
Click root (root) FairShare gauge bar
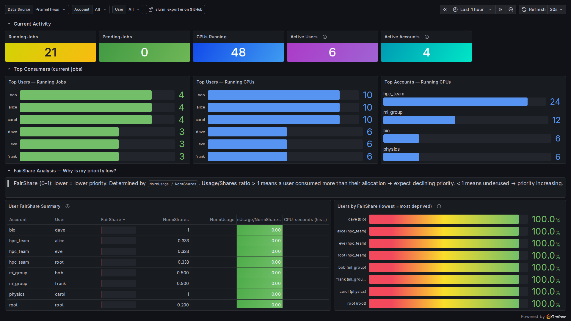click(444, 303)
